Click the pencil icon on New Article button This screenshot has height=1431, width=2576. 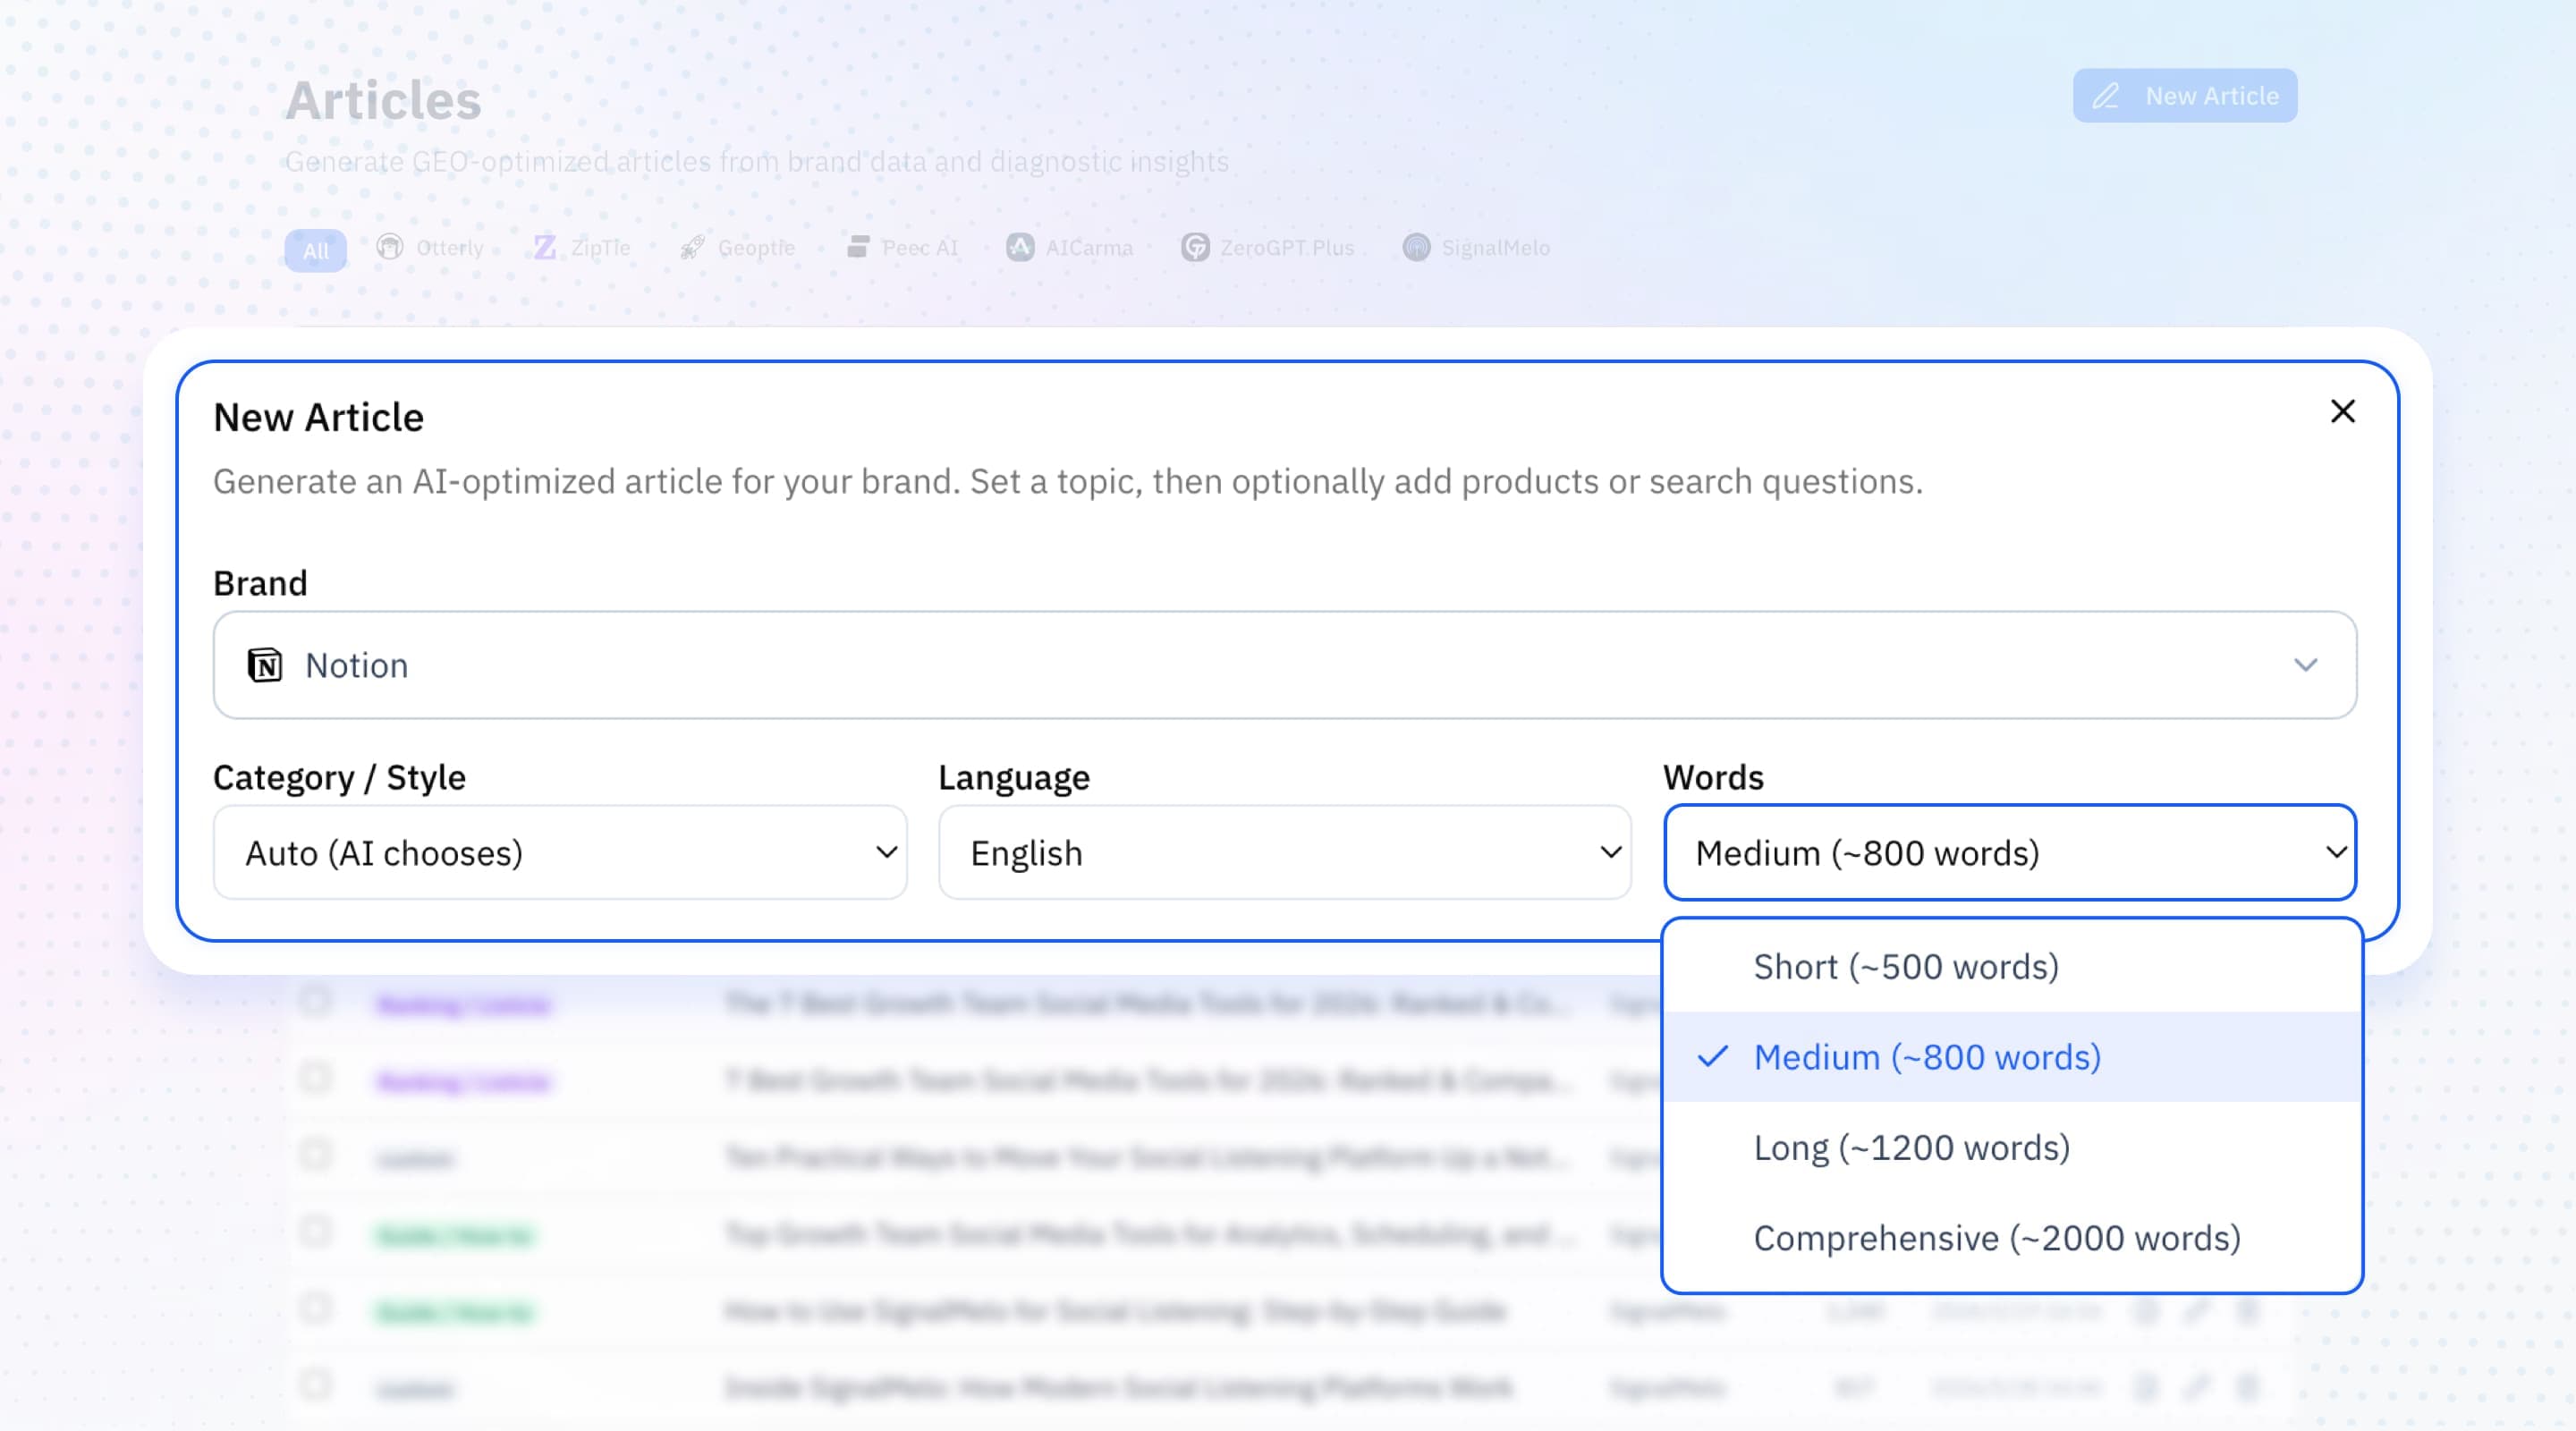pyautogui.click(x=2105, y=96)
